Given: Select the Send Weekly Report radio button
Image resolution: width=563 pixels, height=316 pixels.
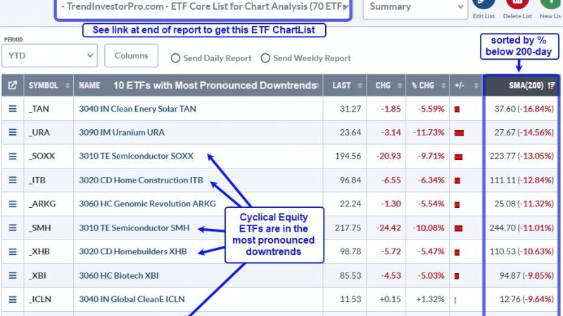Looking at the screenshot, I should (265, 58).
